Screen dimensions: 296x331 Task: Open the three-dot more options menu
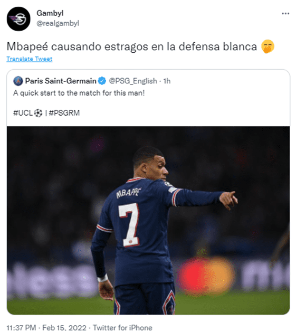click(x=285, y=14)
